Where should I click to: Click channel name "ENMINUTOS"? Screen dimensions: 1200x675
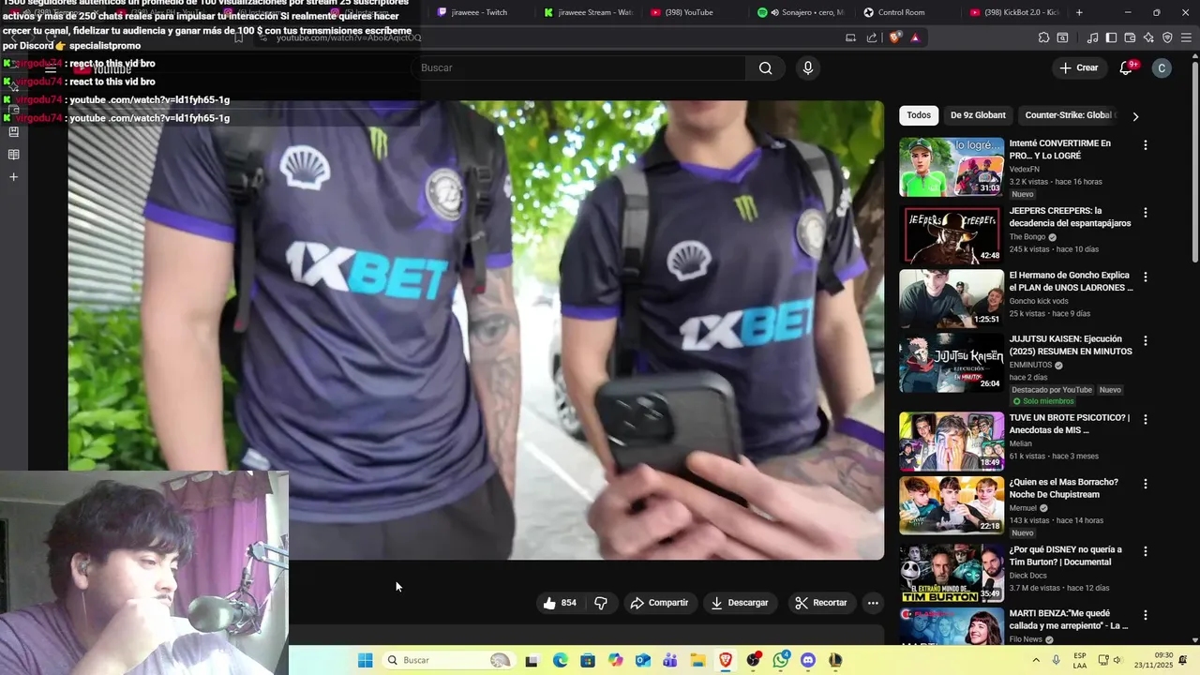coord(1030,366)
